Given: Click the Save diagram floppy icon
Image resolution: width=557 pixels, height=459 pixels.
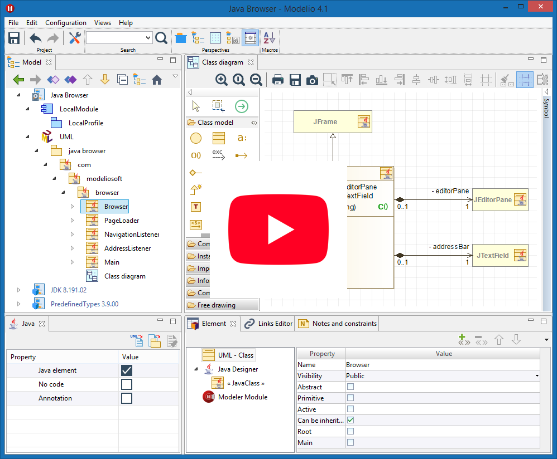Looking at the screenshot, I should [x=295, y=80].
